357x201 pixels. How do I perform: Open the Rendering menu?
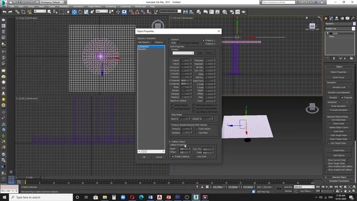pos(110,7)
